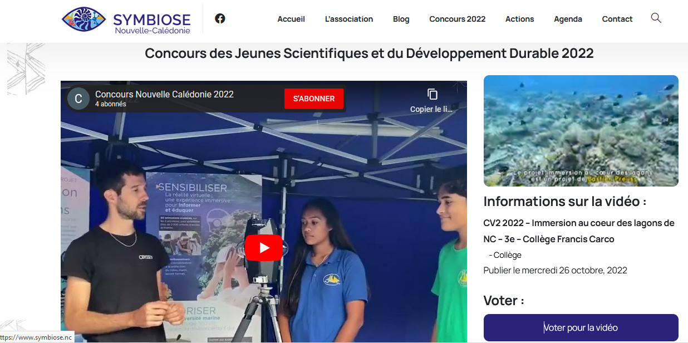Open the L'association menu item

tap(349, 19)
